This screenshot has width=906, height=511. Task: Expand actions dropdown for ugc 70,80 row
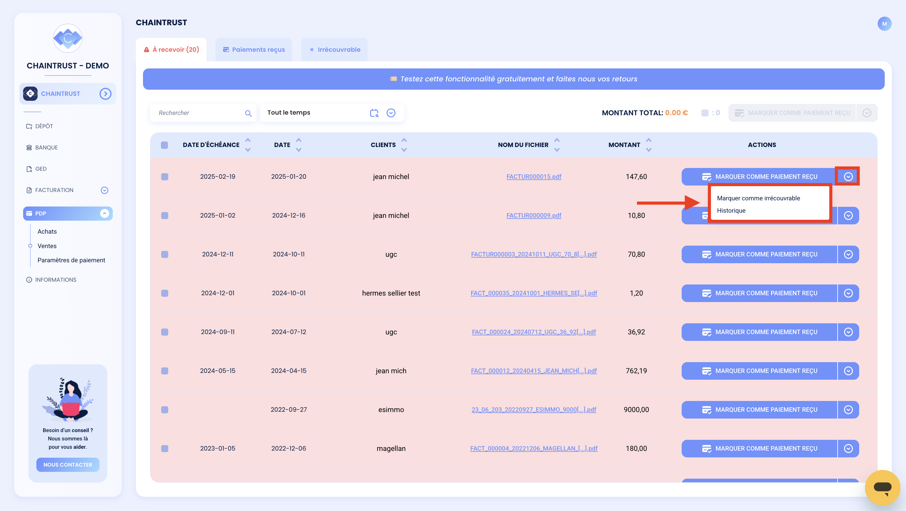tap(848, 254)
